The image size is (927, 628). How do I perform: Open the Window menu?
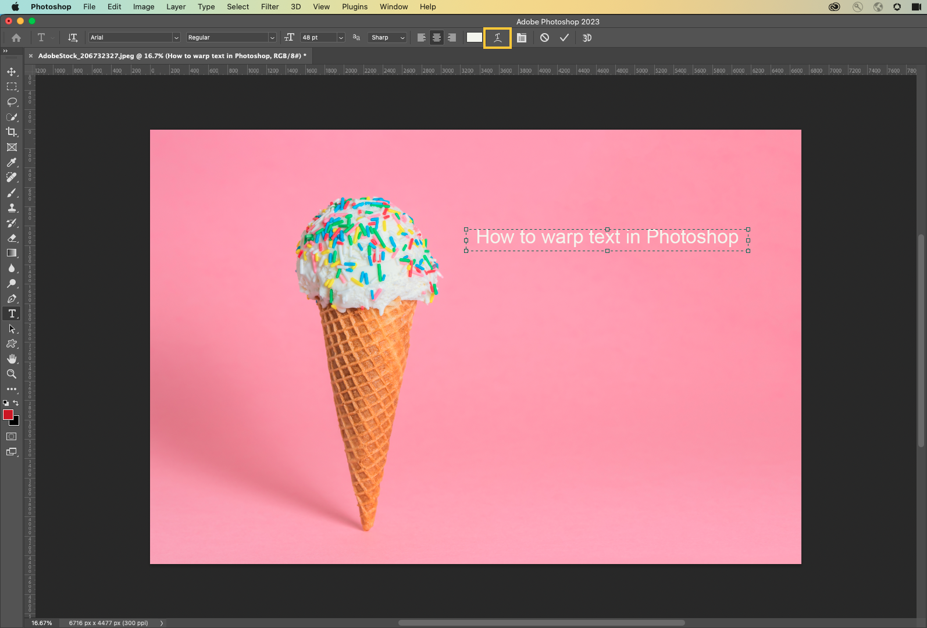point(394,7)
